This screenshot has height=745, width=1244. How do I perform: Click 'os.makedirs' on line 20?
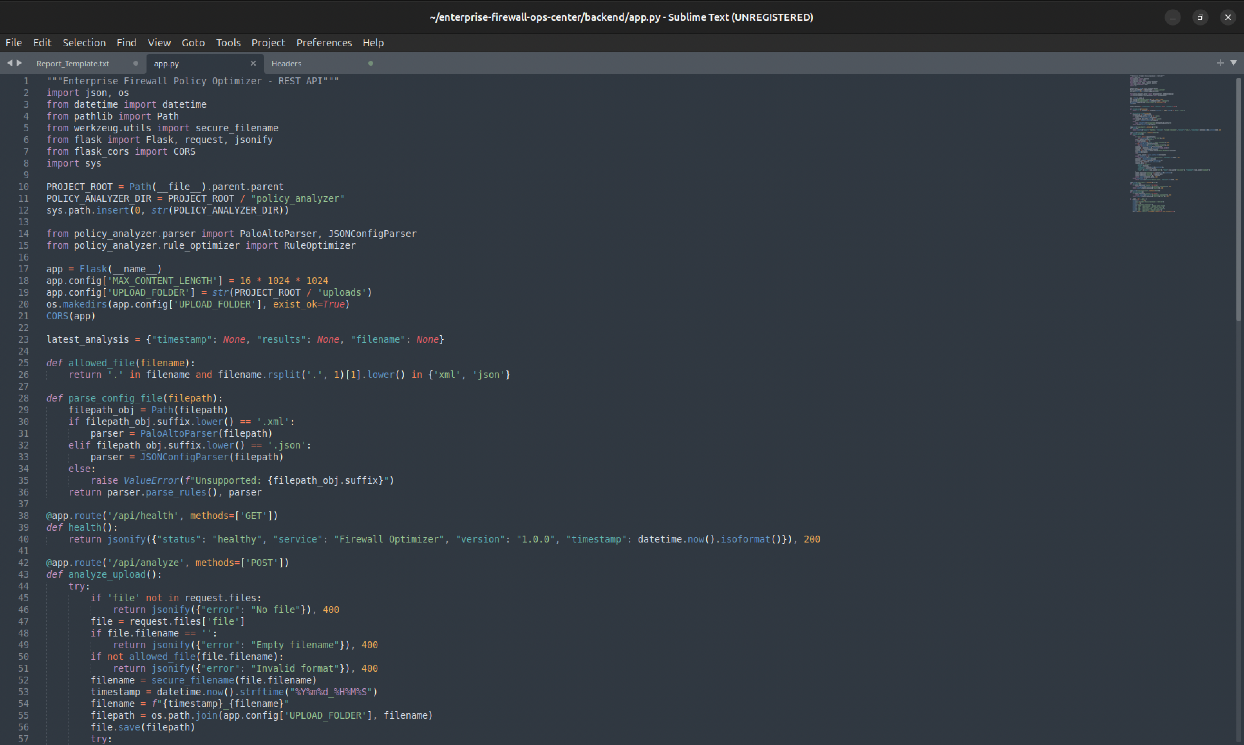[x=77, y=304]
